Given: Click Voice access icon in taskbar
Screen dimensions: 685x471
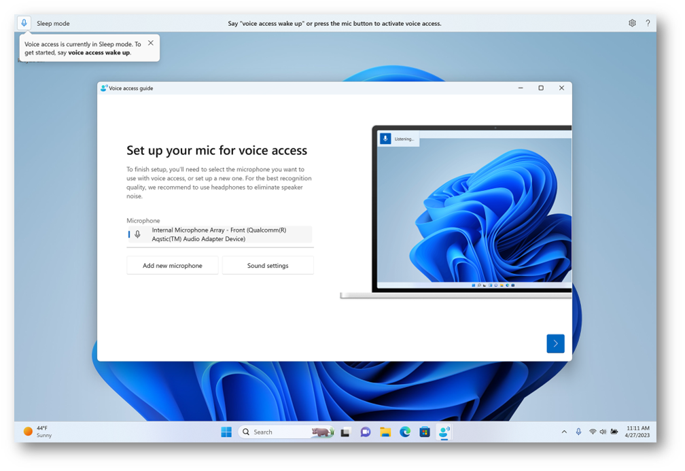Looking at the screenshot, I should click(444, 432).
